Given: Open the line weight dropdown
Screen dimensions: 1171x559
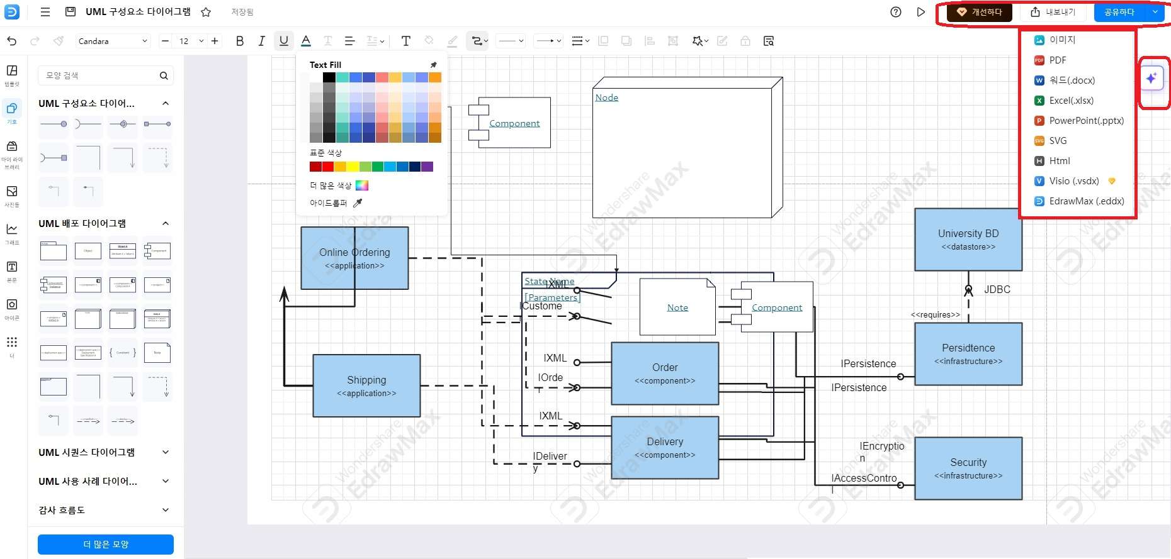Looking at the screenshot, I should click(580, 41).
